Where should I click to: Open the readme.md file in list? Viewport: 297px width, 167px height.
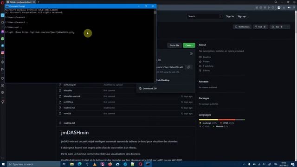[x=69, y=108]
